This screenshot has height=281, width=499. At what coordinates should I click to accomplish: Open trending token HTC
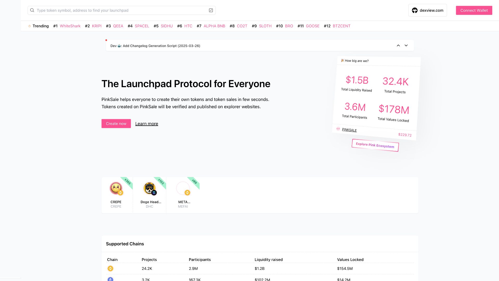click(x=188, y=26)
